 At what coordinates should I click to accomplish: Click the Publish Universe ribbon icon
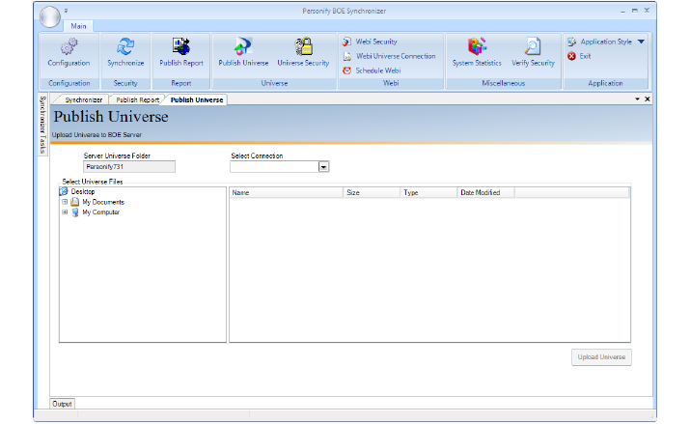coord(243,48)
